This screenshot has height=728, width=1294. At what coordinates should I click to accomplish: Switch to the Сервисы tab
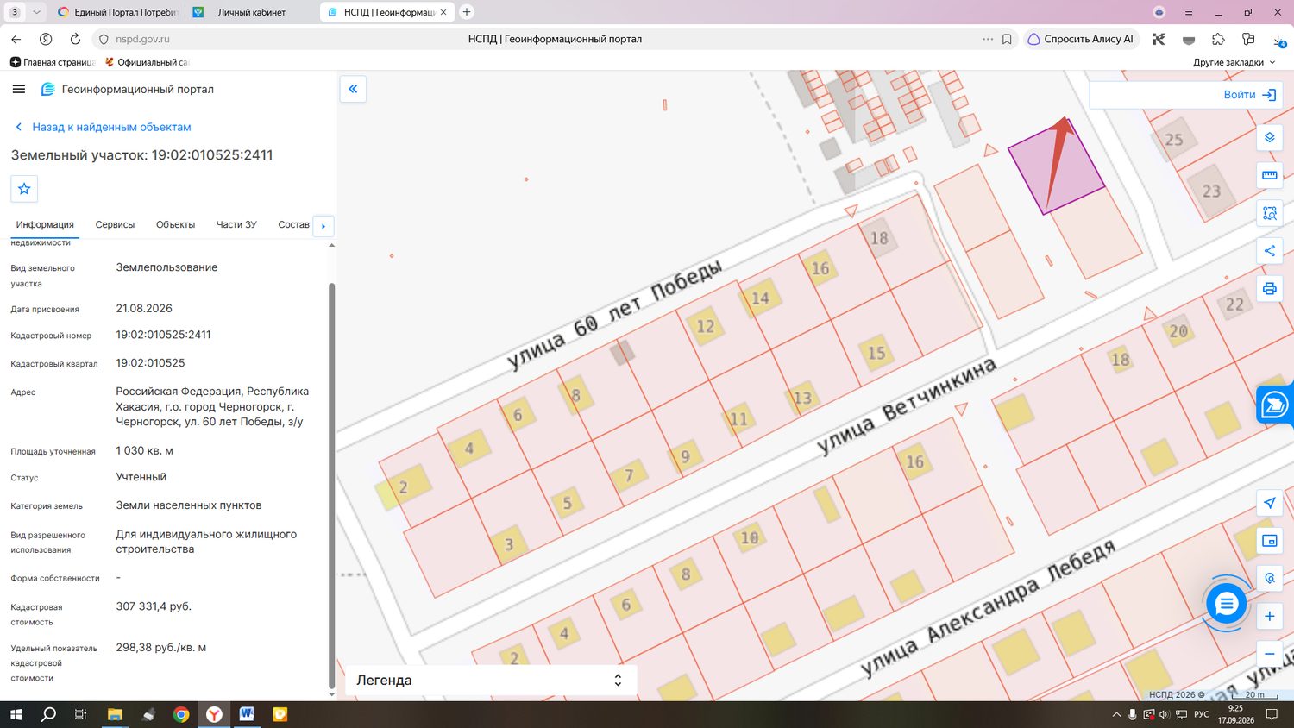point(115,224)
